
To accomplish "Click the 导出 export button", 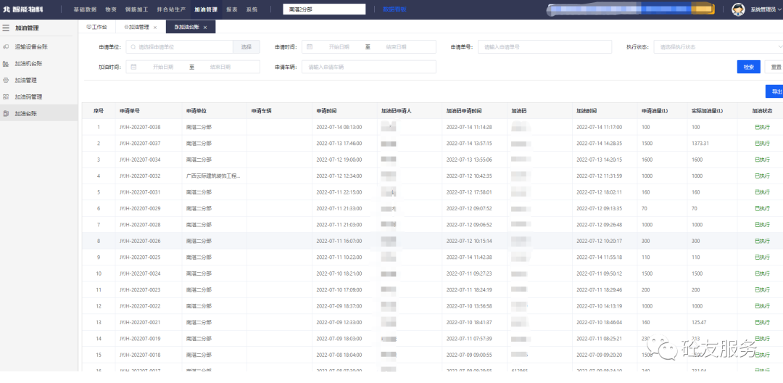I will point(776,91).
